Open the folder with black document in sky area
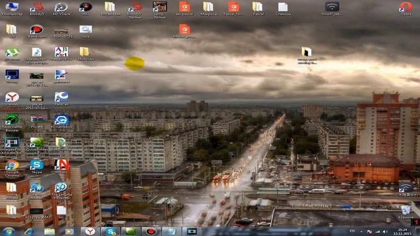420x236 pixels. (306, 55)
